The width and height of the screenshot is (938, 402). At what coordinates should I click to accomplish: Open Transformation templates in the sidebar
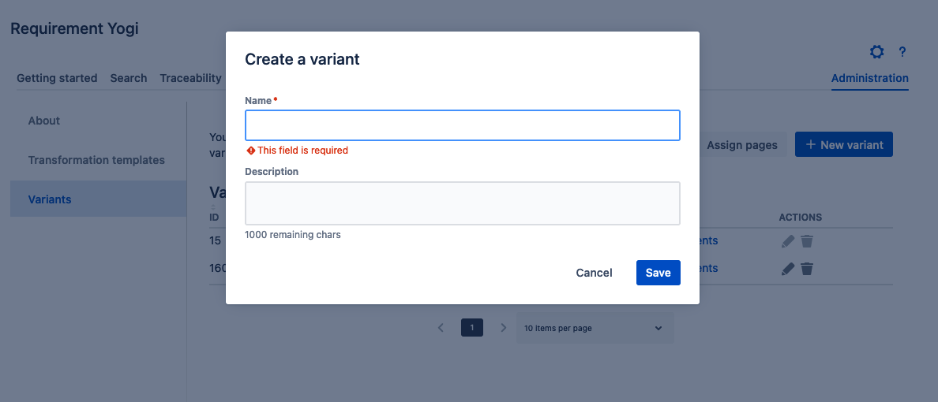[96, 160]
